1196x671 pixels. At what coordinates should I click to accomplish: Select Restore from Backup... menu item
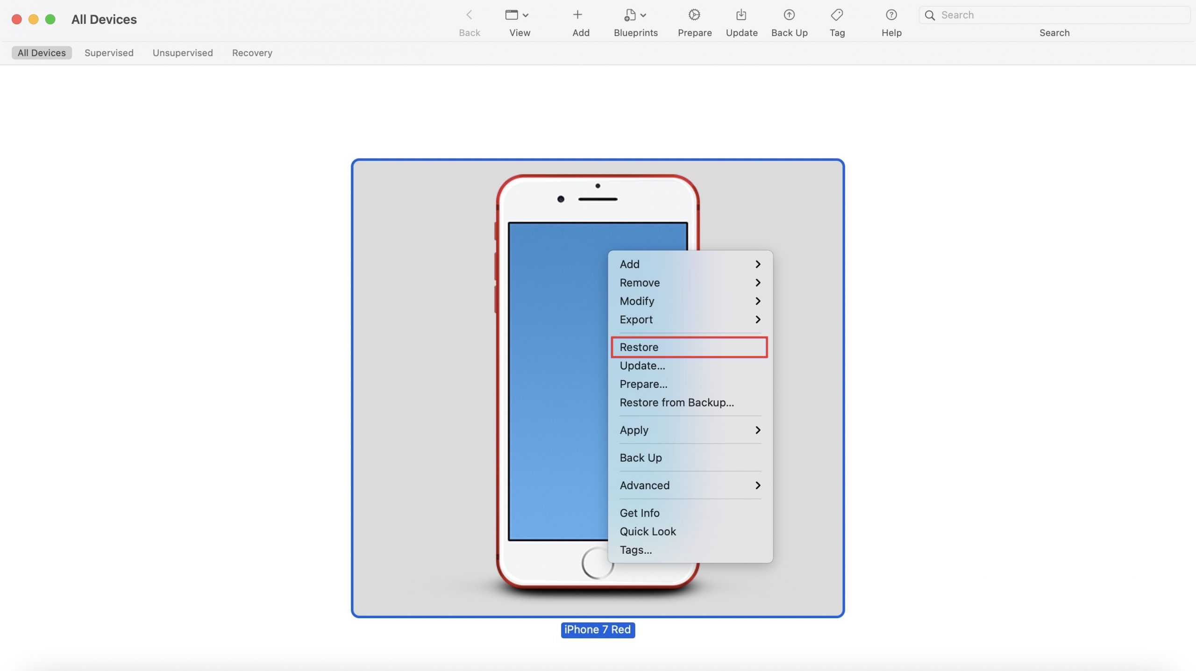pyautogui.click(x=690, y=403)
